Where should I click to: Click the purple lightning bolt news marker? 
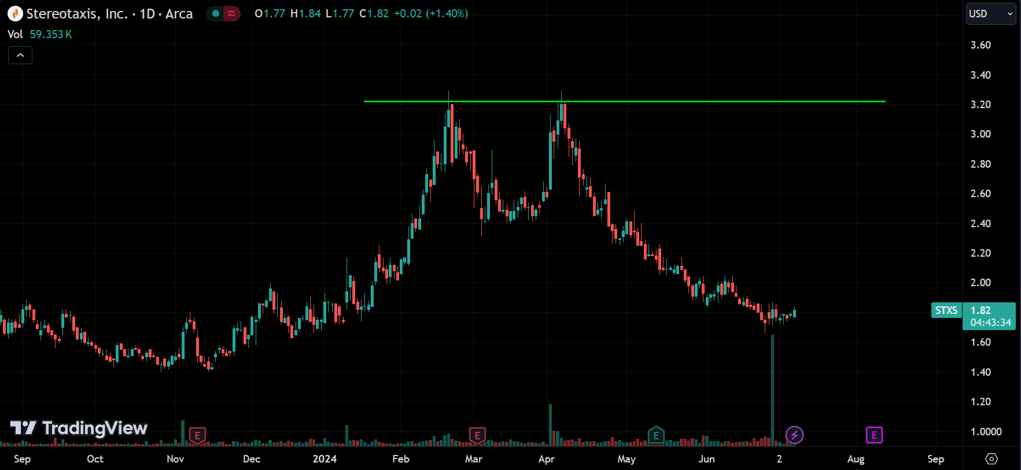(794, 435)
